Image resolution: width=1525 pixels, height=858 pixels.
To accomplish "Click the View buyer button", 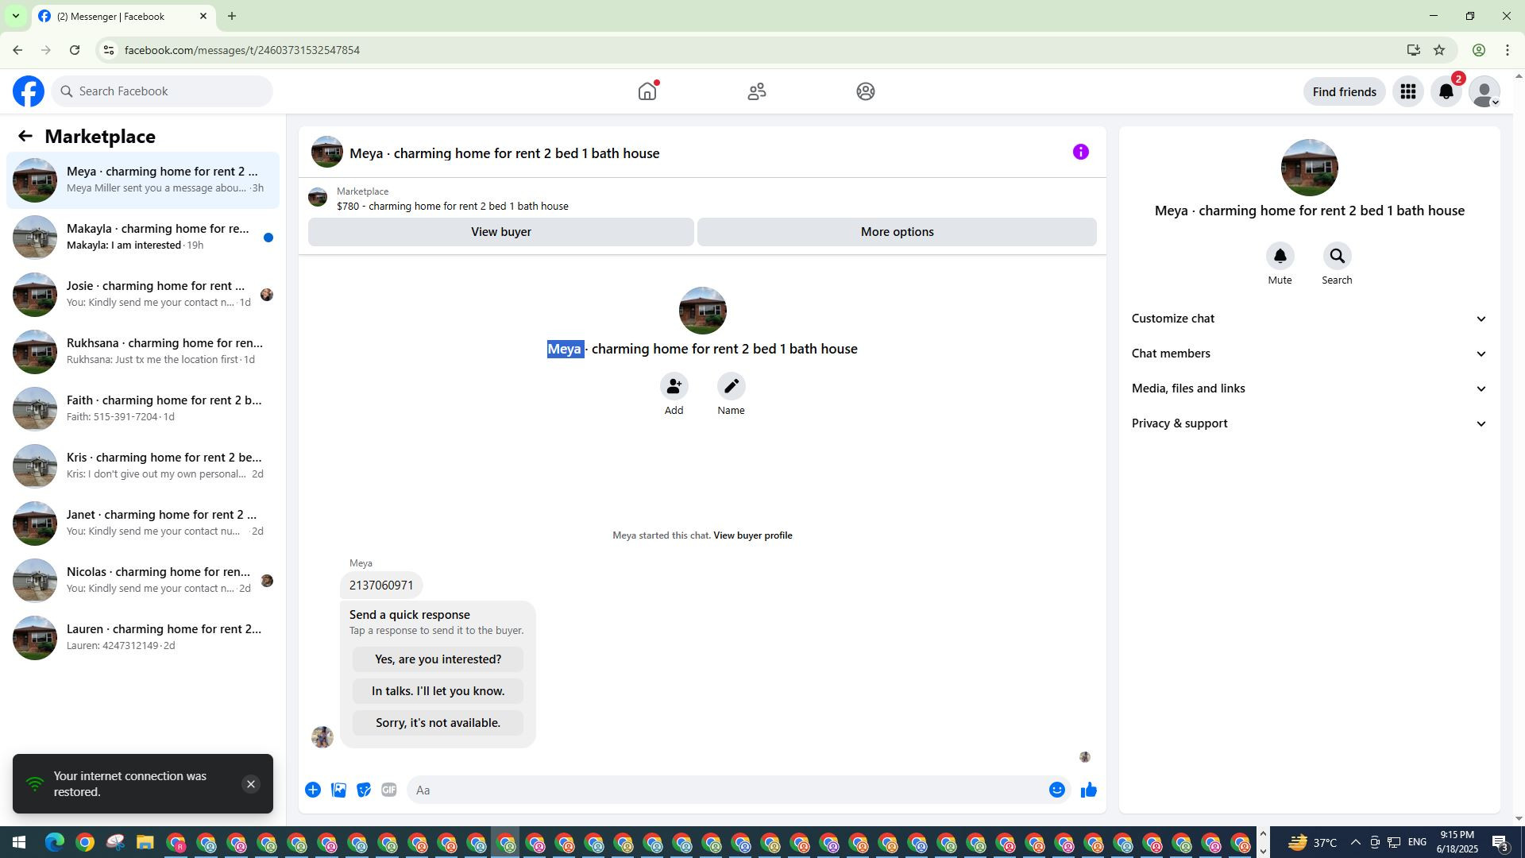I will coord(501,232).
